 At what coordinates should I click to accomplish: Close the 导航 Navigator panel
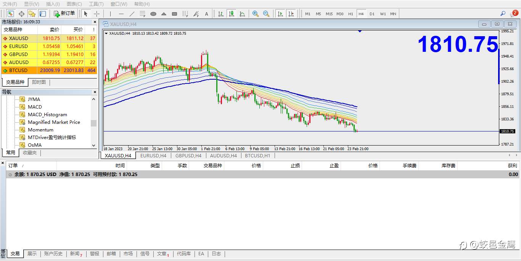point(95,92)
